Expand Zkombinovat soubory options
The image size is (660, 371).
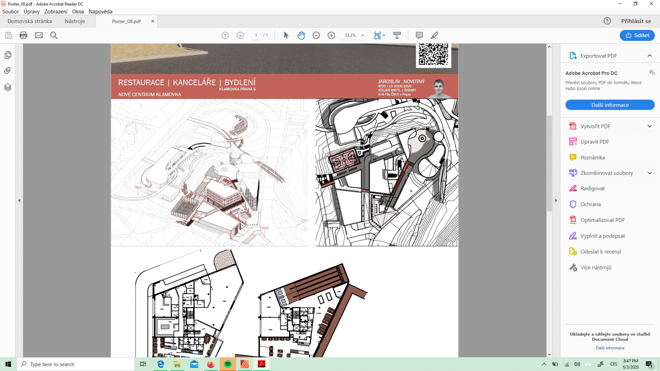click(649, 173)
